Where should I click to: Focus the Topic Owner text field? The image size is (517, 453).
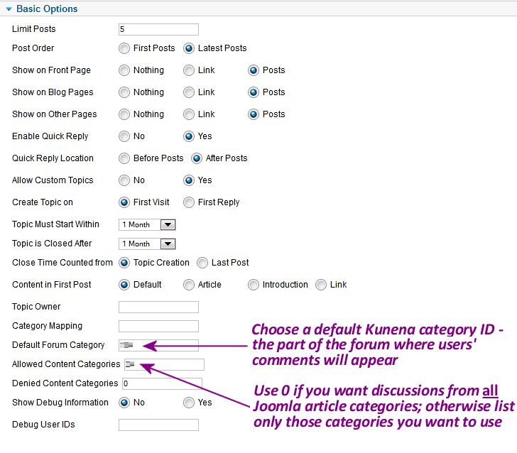tap(158, 307)
